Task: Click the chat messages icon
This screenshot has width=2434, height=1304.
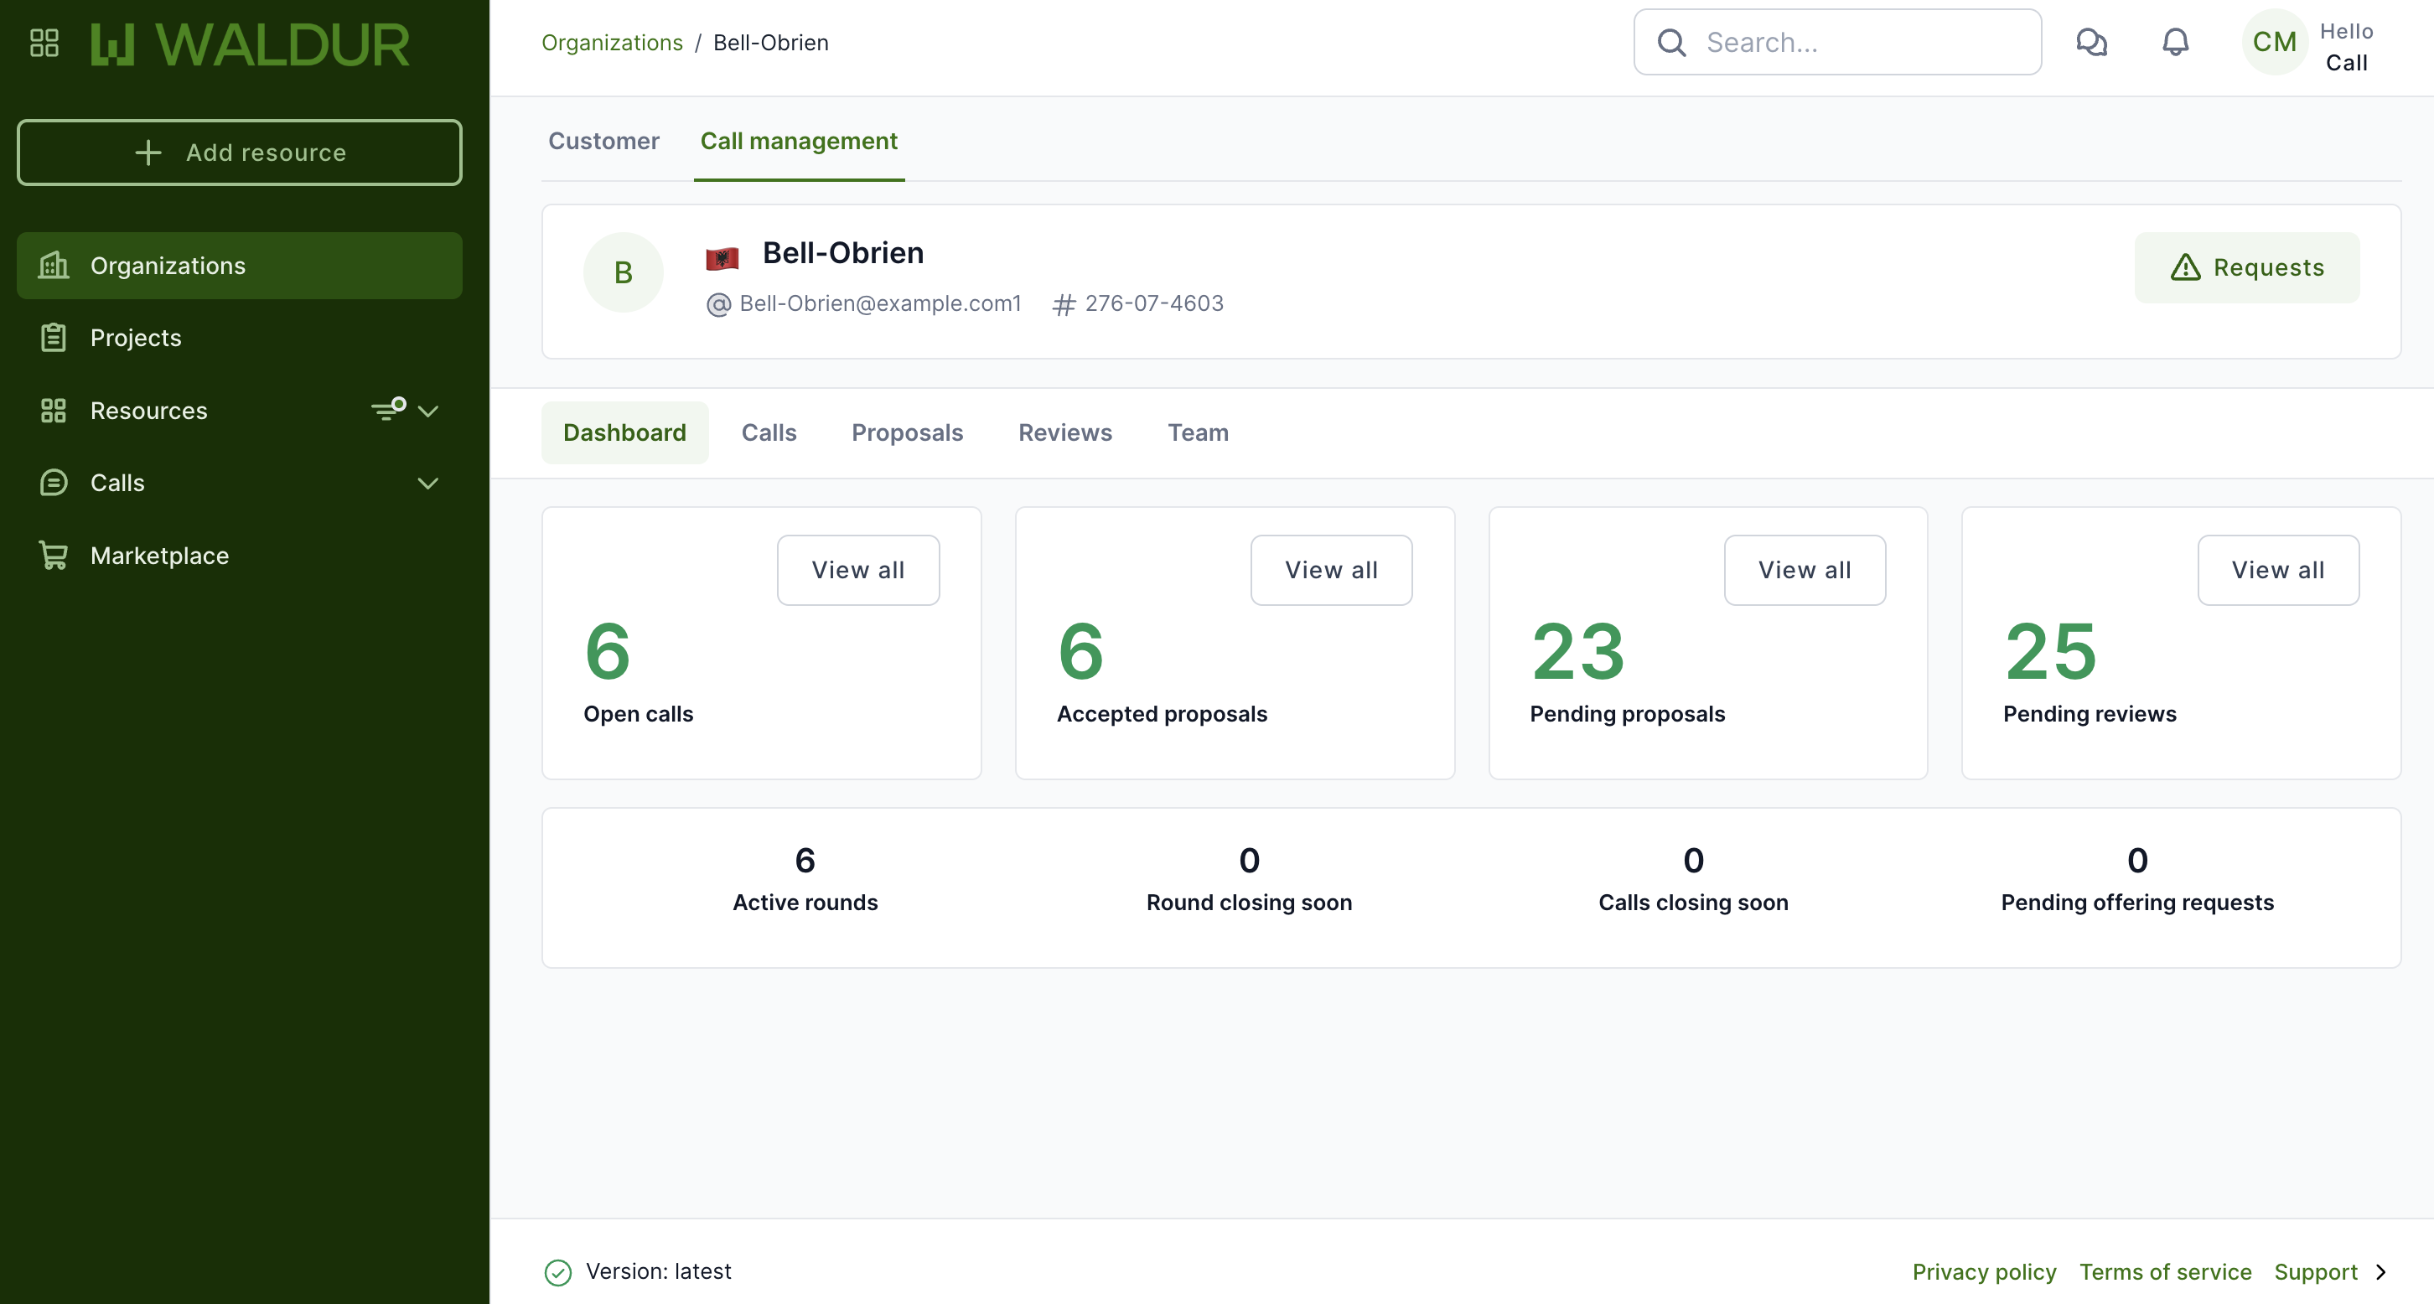Action: [x=2091, y=43]
